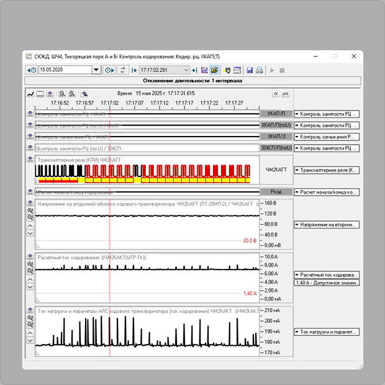Collapse Ток нагрузки и парамет... legend entry
Viewport: 385px width, 385px height.
coord(297,332)
